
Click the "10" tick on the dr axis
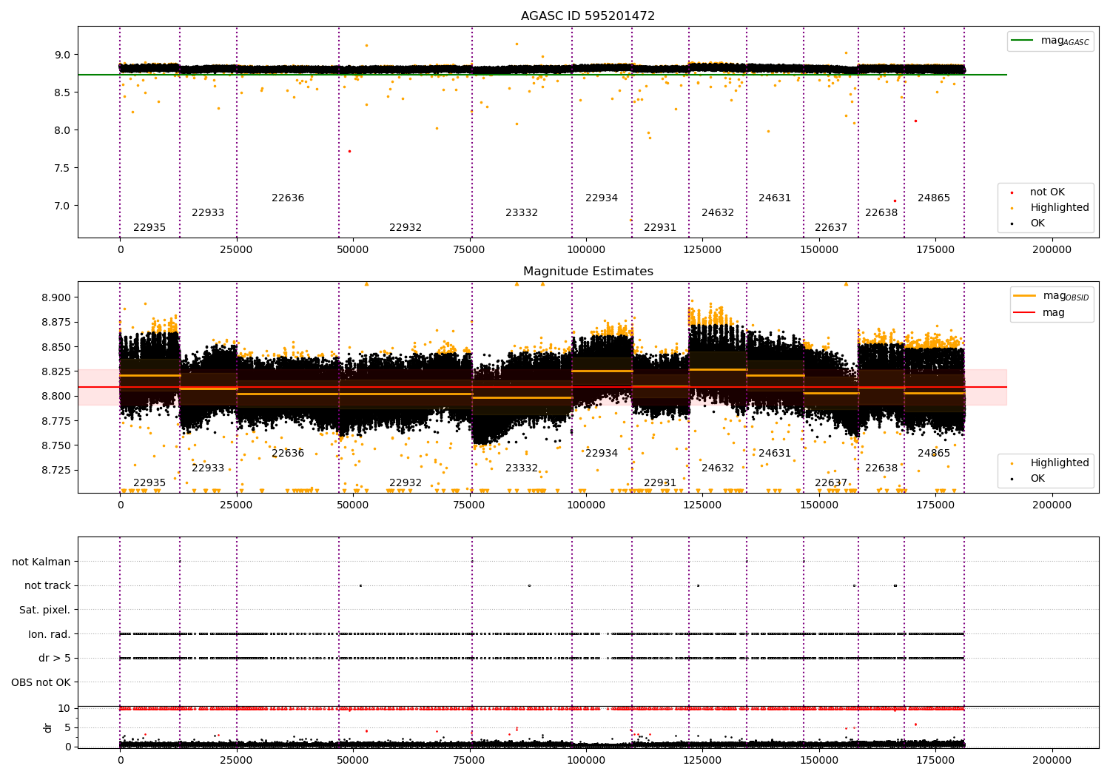(64, 708)
